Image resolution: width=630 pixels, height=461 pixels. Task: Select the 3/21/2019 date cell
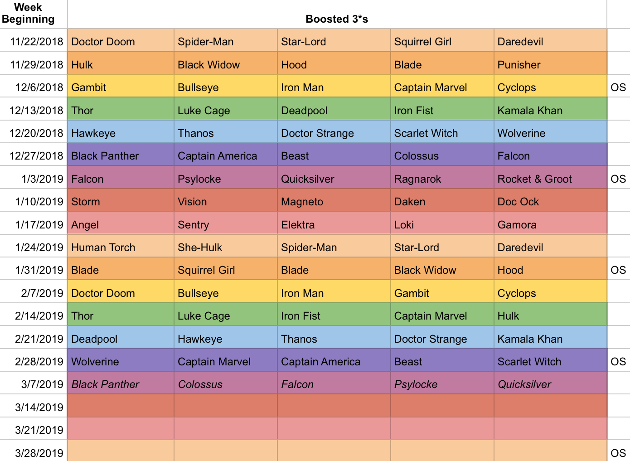tap(34, 429)
